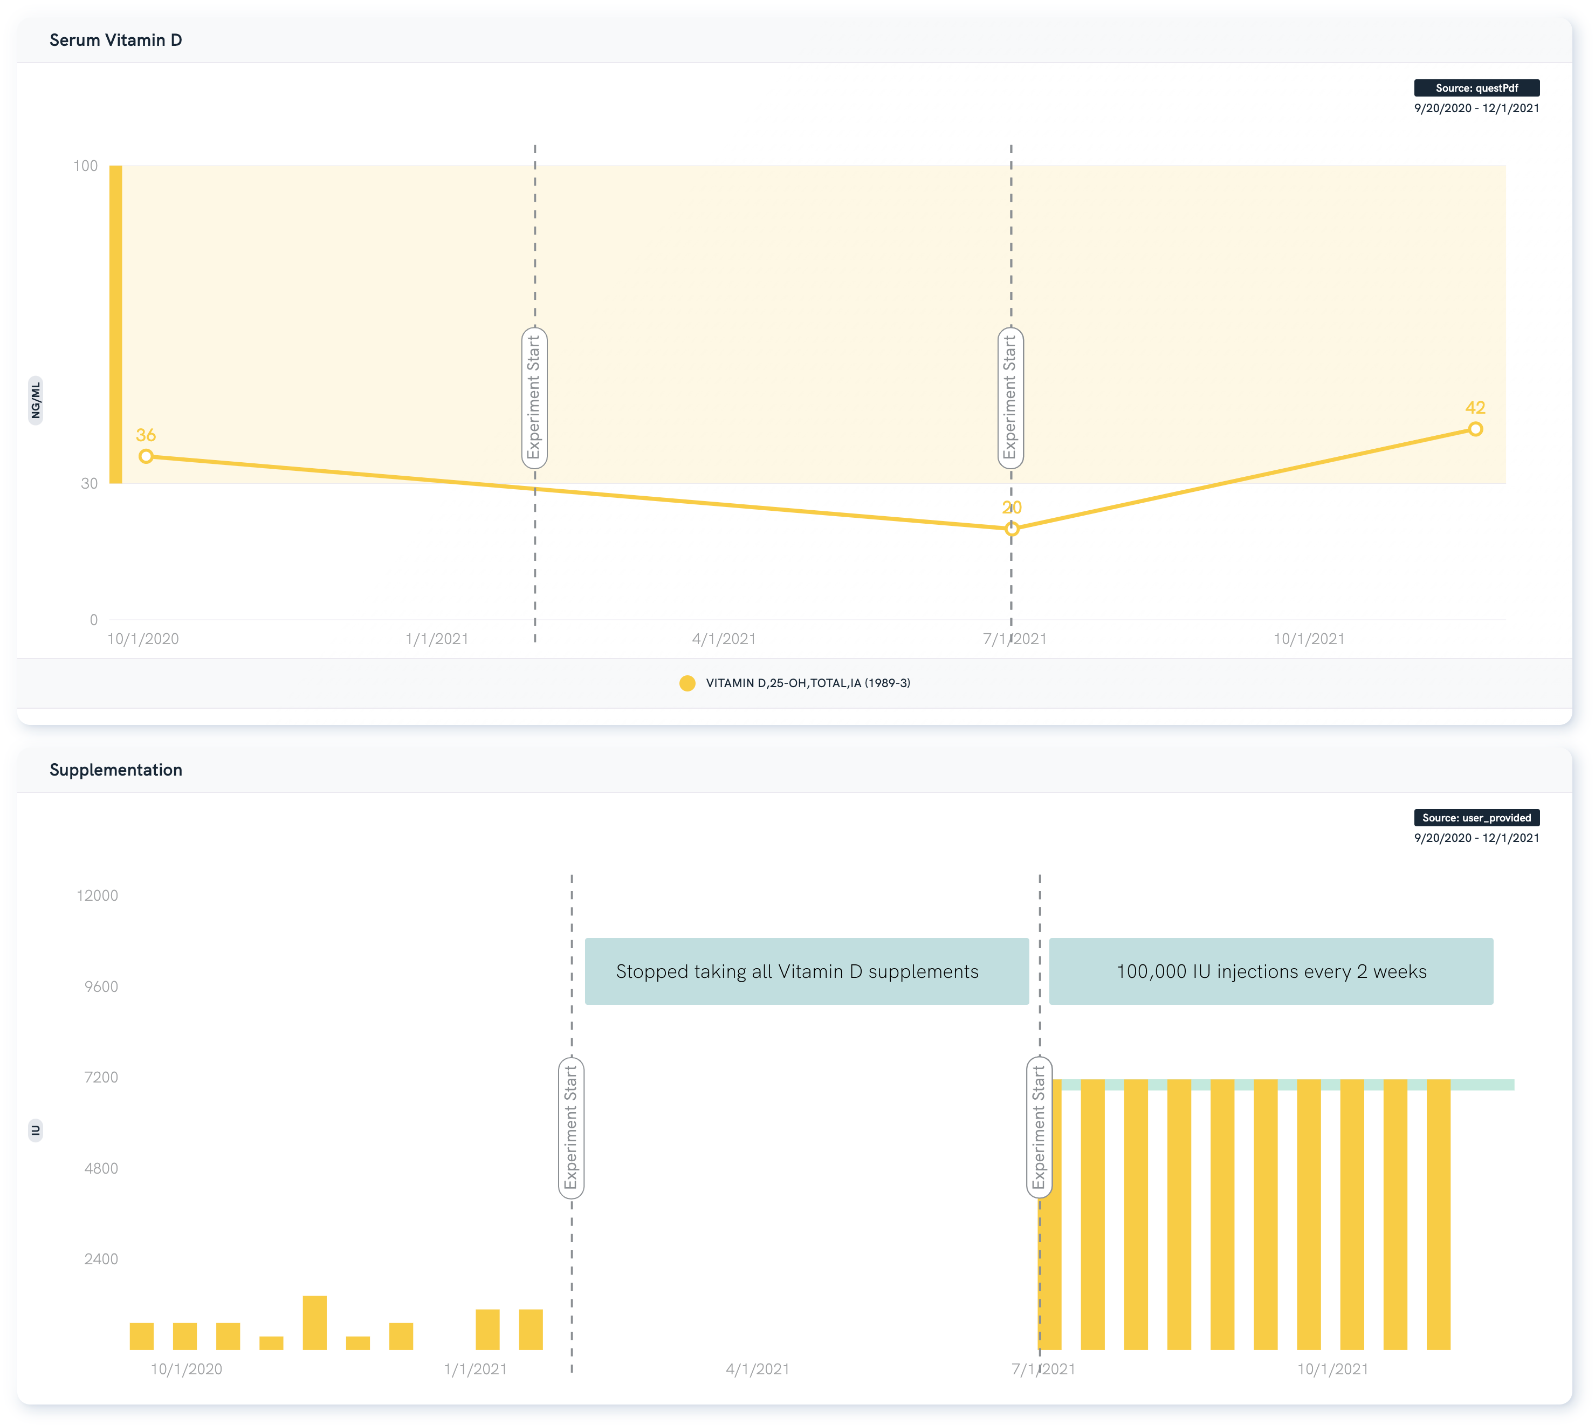Click the first supplementation bar near 10/1/2020
Screen dimensions: 1595x1425
point(142,1337)
